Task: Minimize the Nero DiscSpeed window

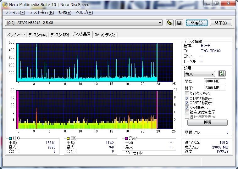Action: pyautogui.click(x=208, y=3)
